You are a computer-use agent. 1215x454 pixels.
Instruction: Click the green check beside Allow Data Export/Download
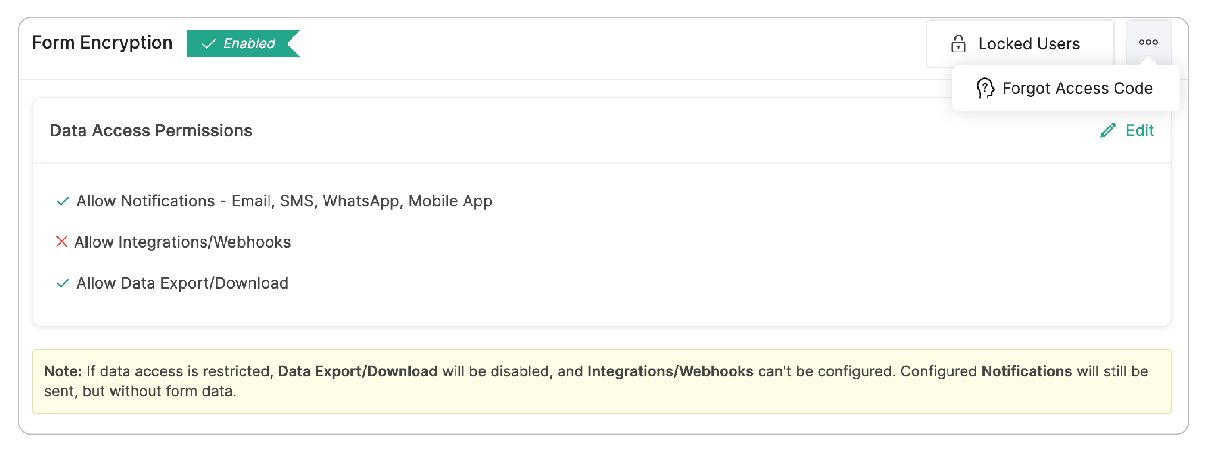pos(63,283)
